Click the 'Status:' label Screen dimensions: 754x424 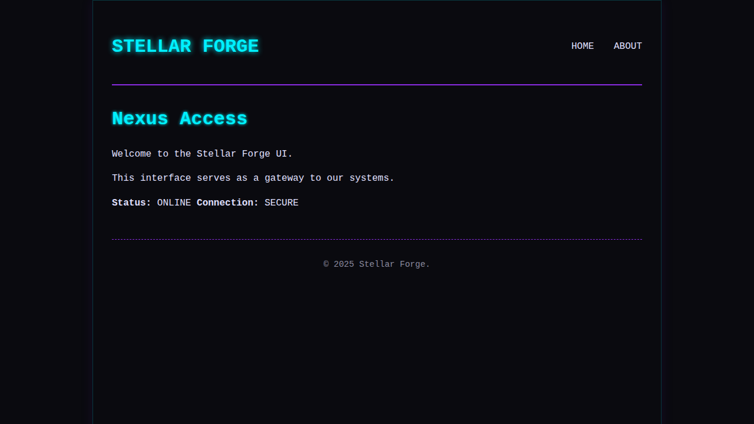pos(131,203)
